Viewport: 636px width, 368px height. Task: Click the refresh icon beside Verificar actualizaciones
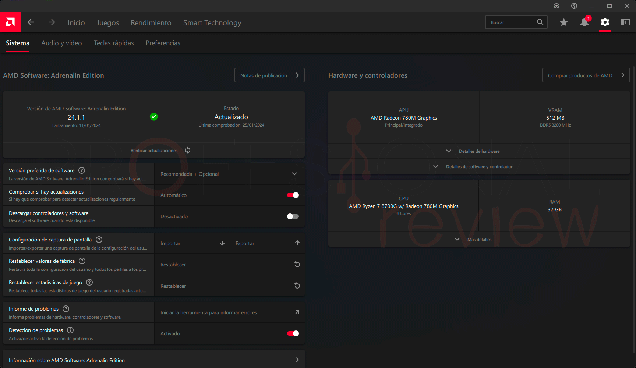pos(188,150)
